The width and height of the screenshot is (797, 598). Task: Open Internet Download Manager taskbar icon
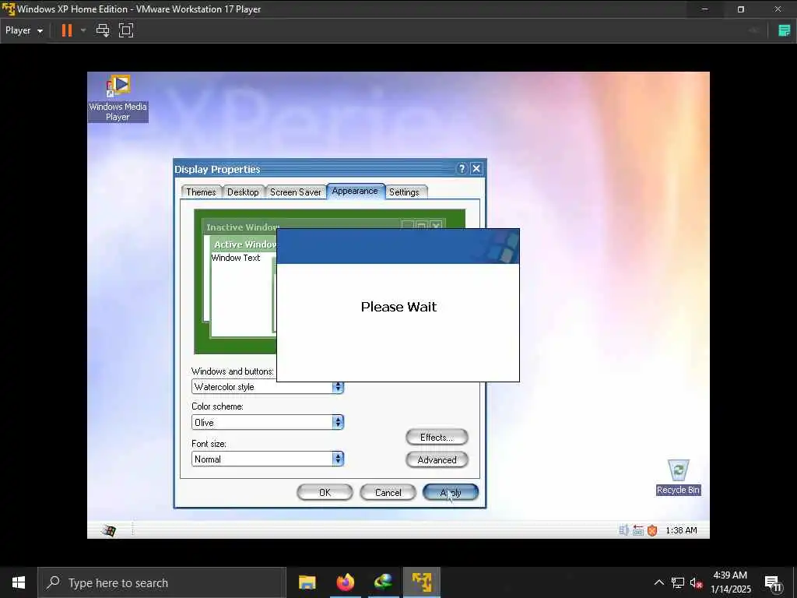pos(383,582)
